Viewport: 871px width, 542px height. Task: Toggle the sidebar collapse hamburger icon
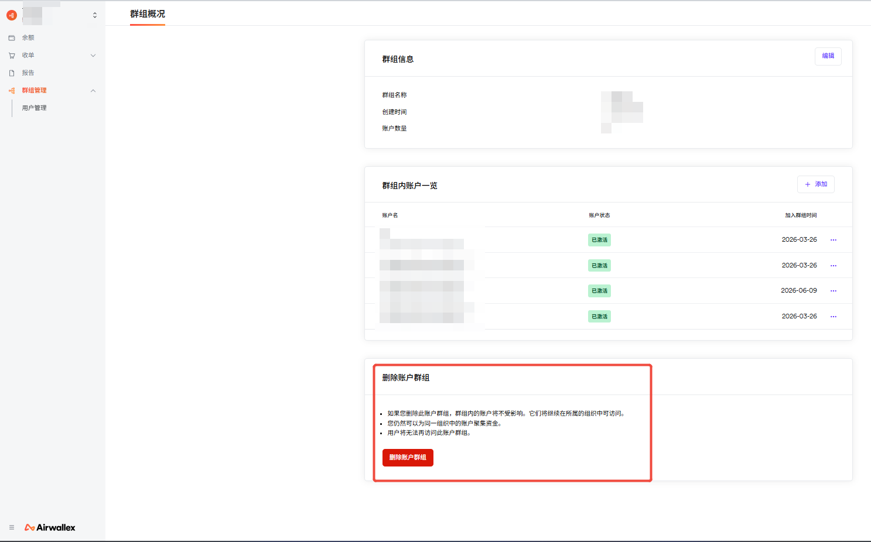click(12, 527)
